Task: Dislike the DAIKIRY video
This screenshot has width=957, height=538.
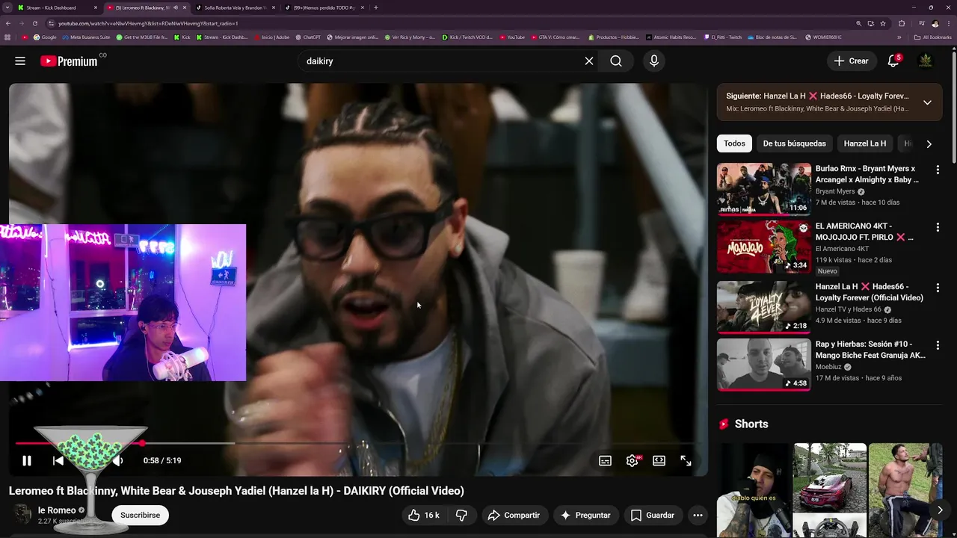Action: pyautogui.click(x=461, y=516)
